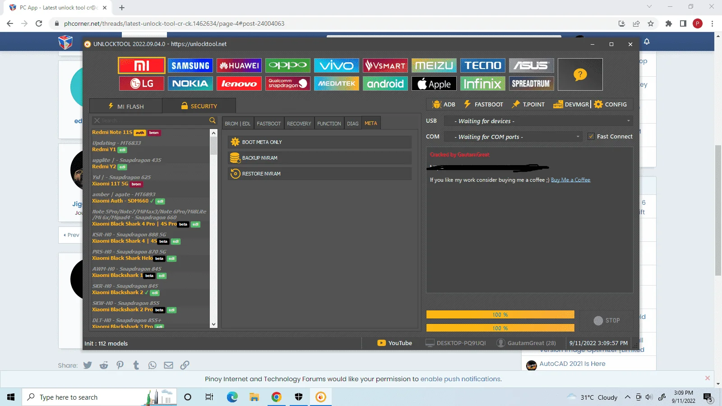Bookmark this page with star icon
The width and height of the screenshot is (722, 406).
click(x=651, y=23)
